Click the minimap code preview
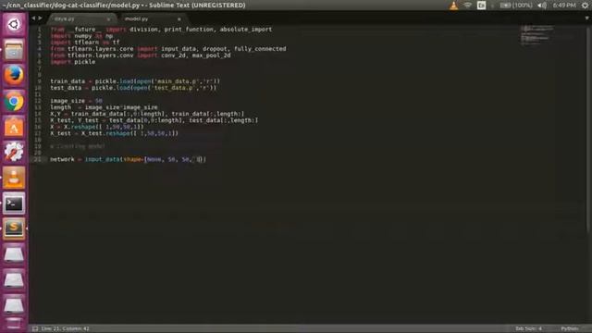Screen dimensions: 592x333 point(537,35)
